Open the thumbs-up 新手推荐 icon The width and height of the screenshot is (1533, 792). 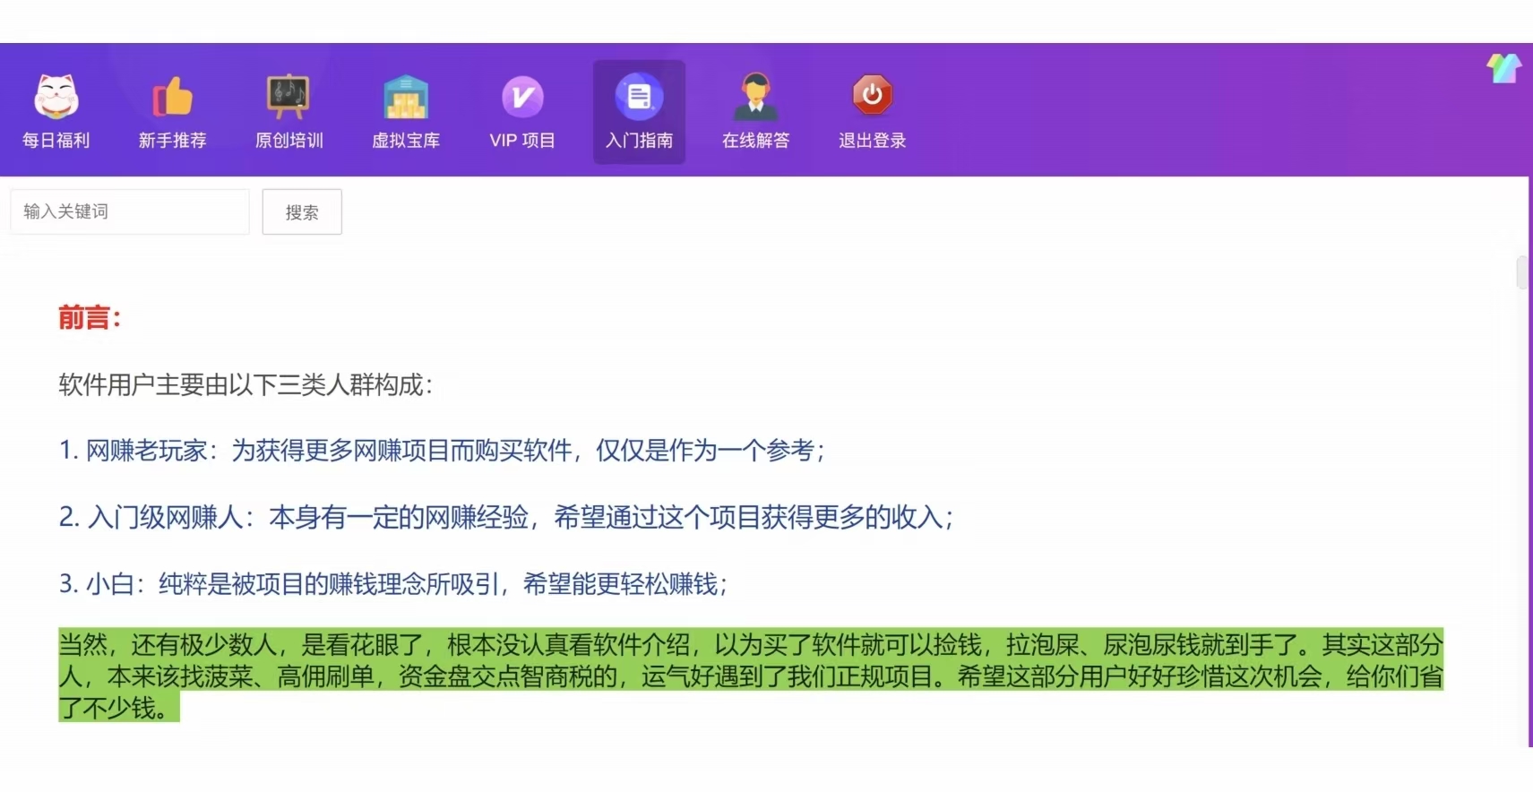click(x=172, y=96)
